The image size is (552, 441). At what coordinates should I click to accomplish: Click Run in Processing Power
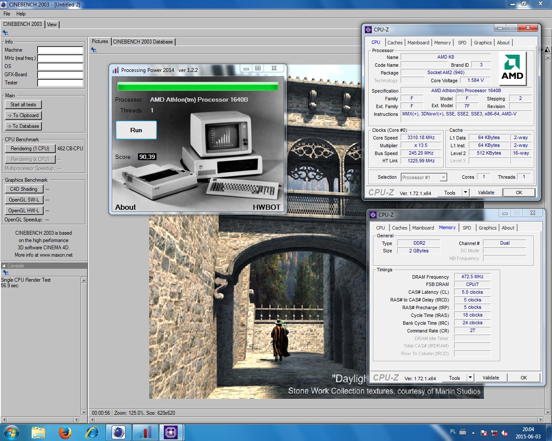click(136, 130)
